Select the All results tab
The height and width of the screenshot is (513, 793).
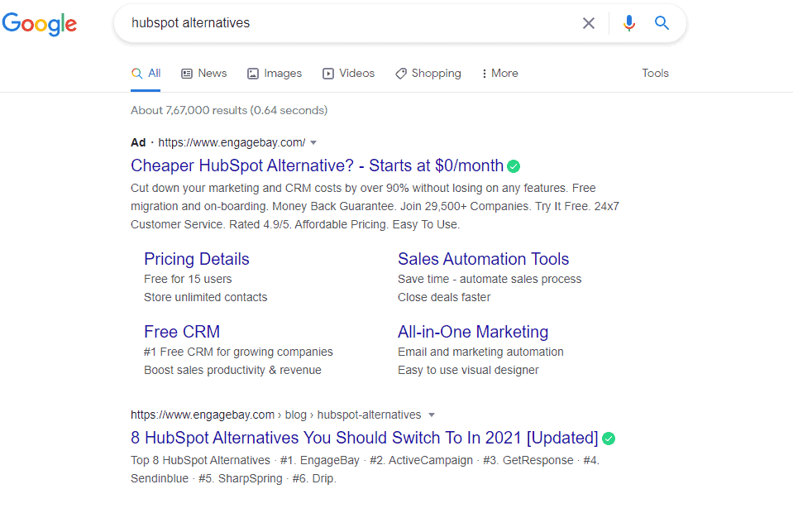(146, 74)
